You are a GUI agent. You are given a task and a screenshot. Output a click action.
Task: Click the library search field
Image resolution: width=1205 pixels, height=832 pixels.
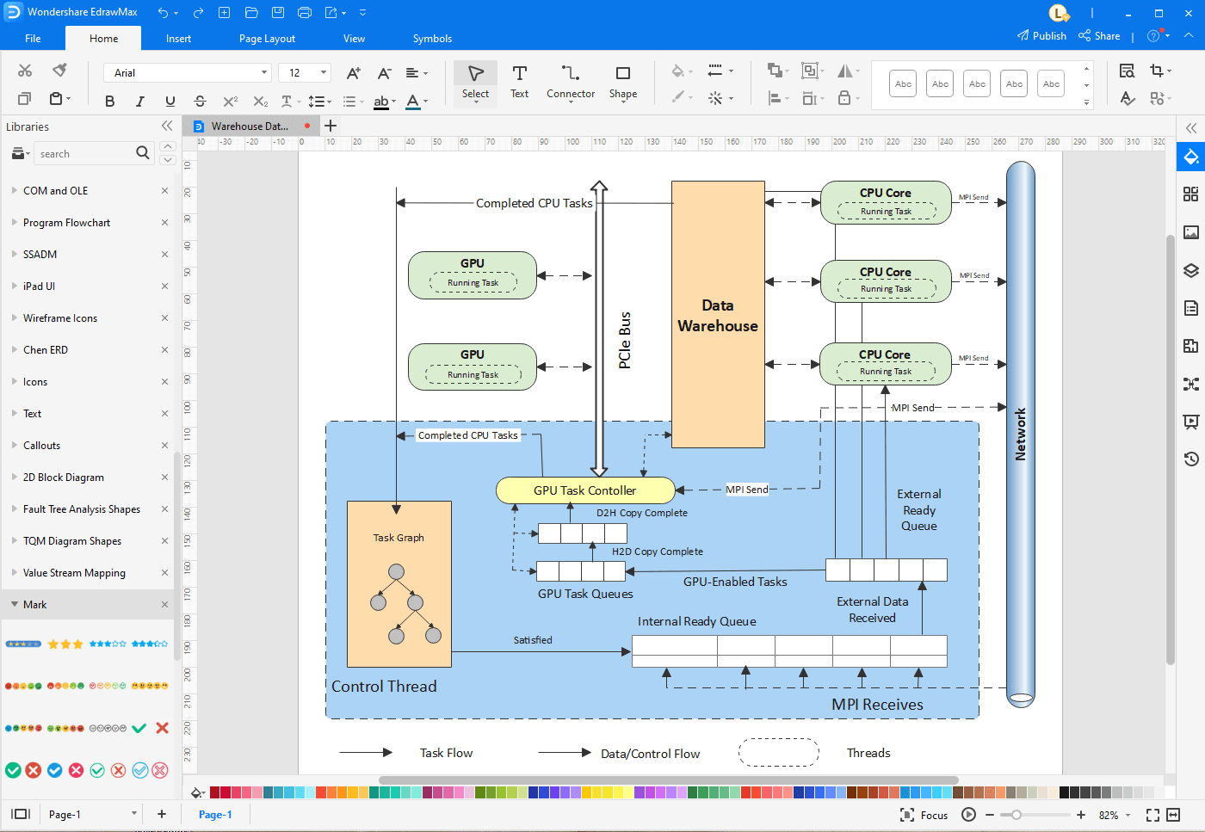pyautogui.click(x=84, y=154)
